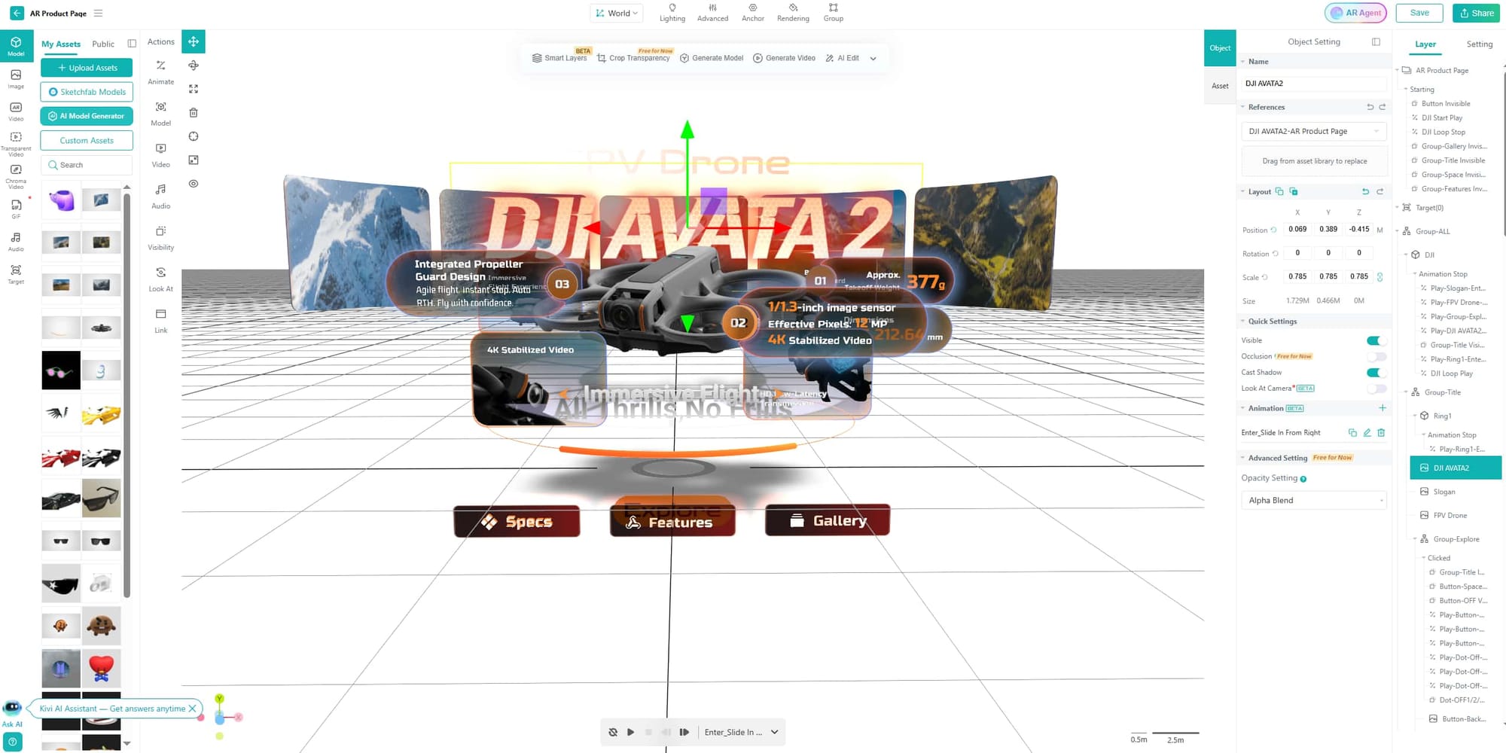Close the Kivi AI Assistant tooltip
The image size is (1506, 753).
point(192,709)
